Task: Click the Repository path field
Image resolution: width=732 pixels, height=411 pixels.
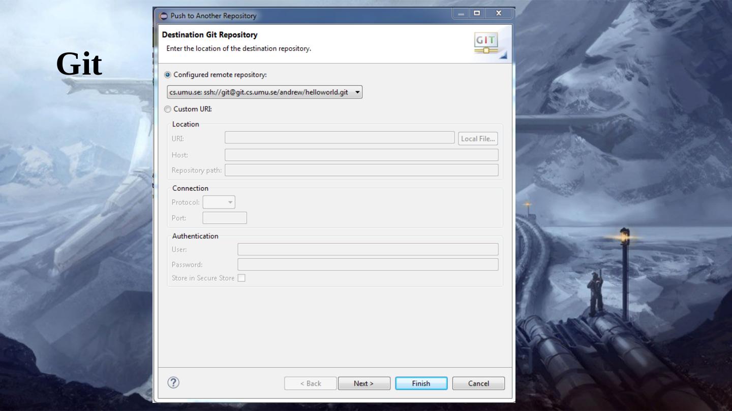Action: click(x=361, y=170)
